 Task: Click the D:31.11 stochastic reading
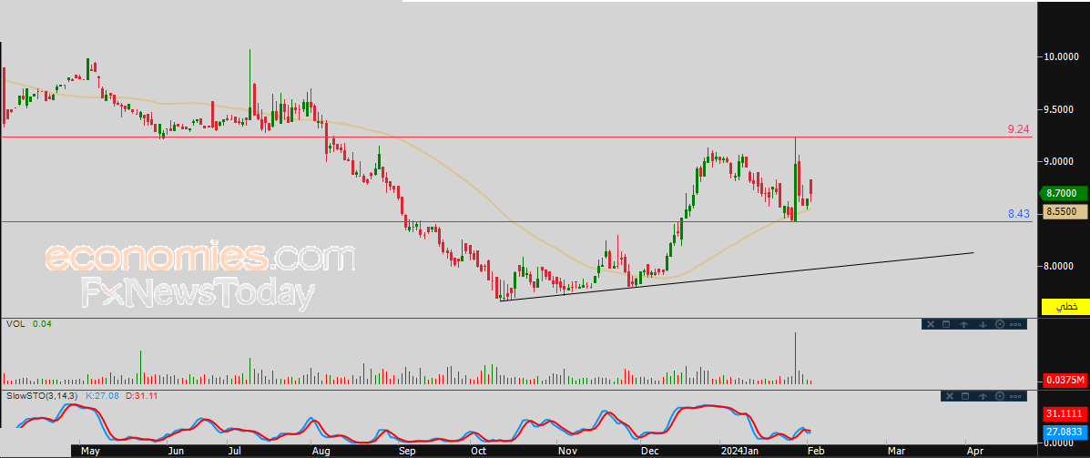point(141,395)
